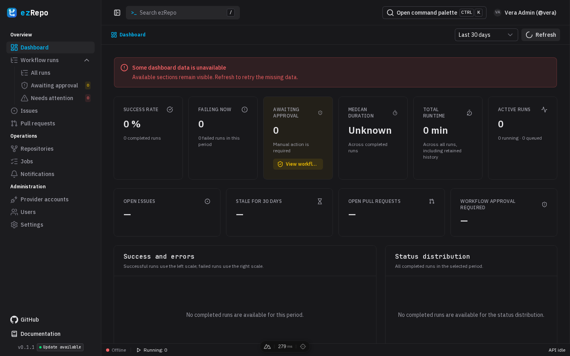This screenshot has height=356, width=570.
Task: Open the Documentation link
Action: pos(36,334)
